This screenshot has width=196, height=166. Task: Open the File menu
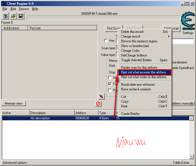(x=5, y=9)
